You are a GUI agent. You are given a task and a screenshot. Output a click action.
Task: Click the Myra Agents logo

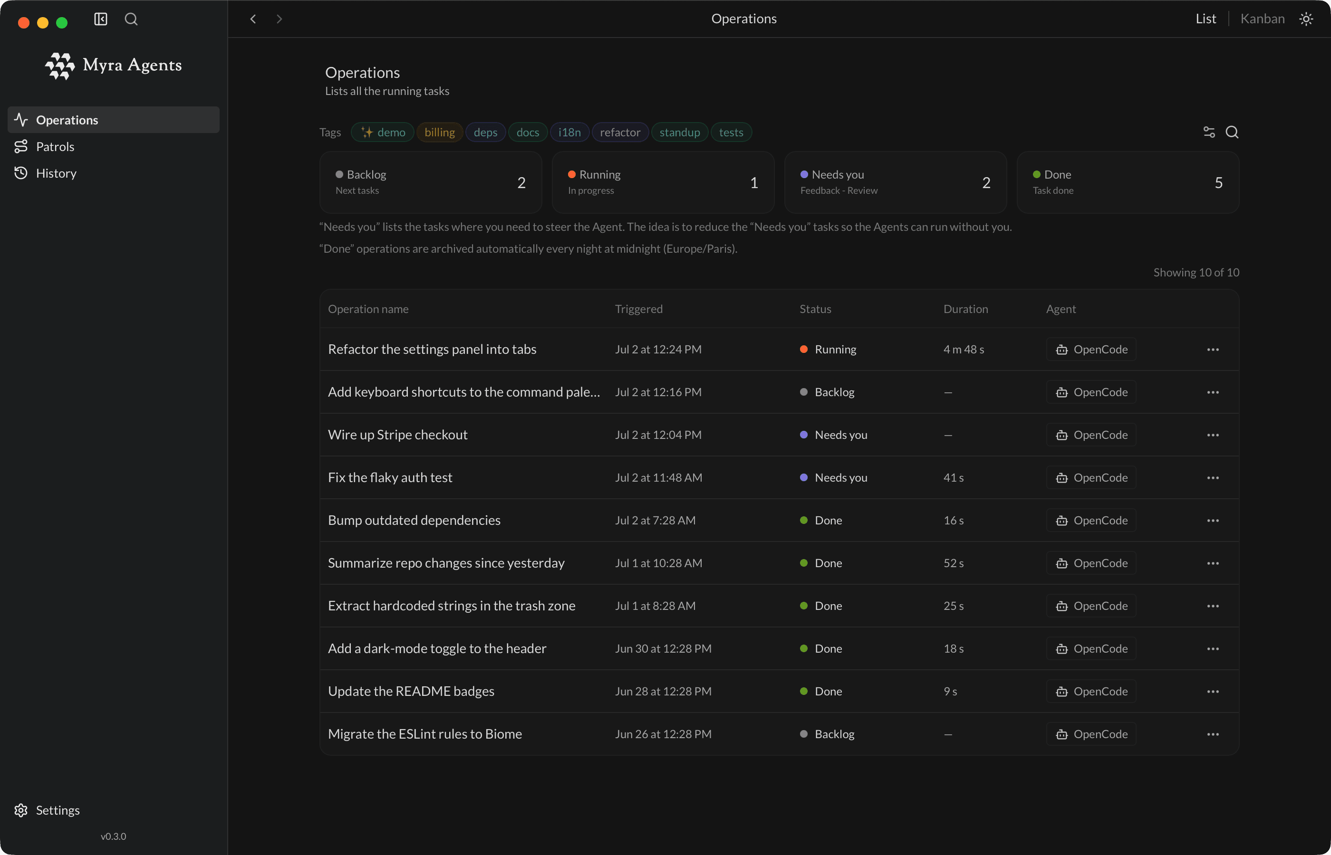pos(113,66)
